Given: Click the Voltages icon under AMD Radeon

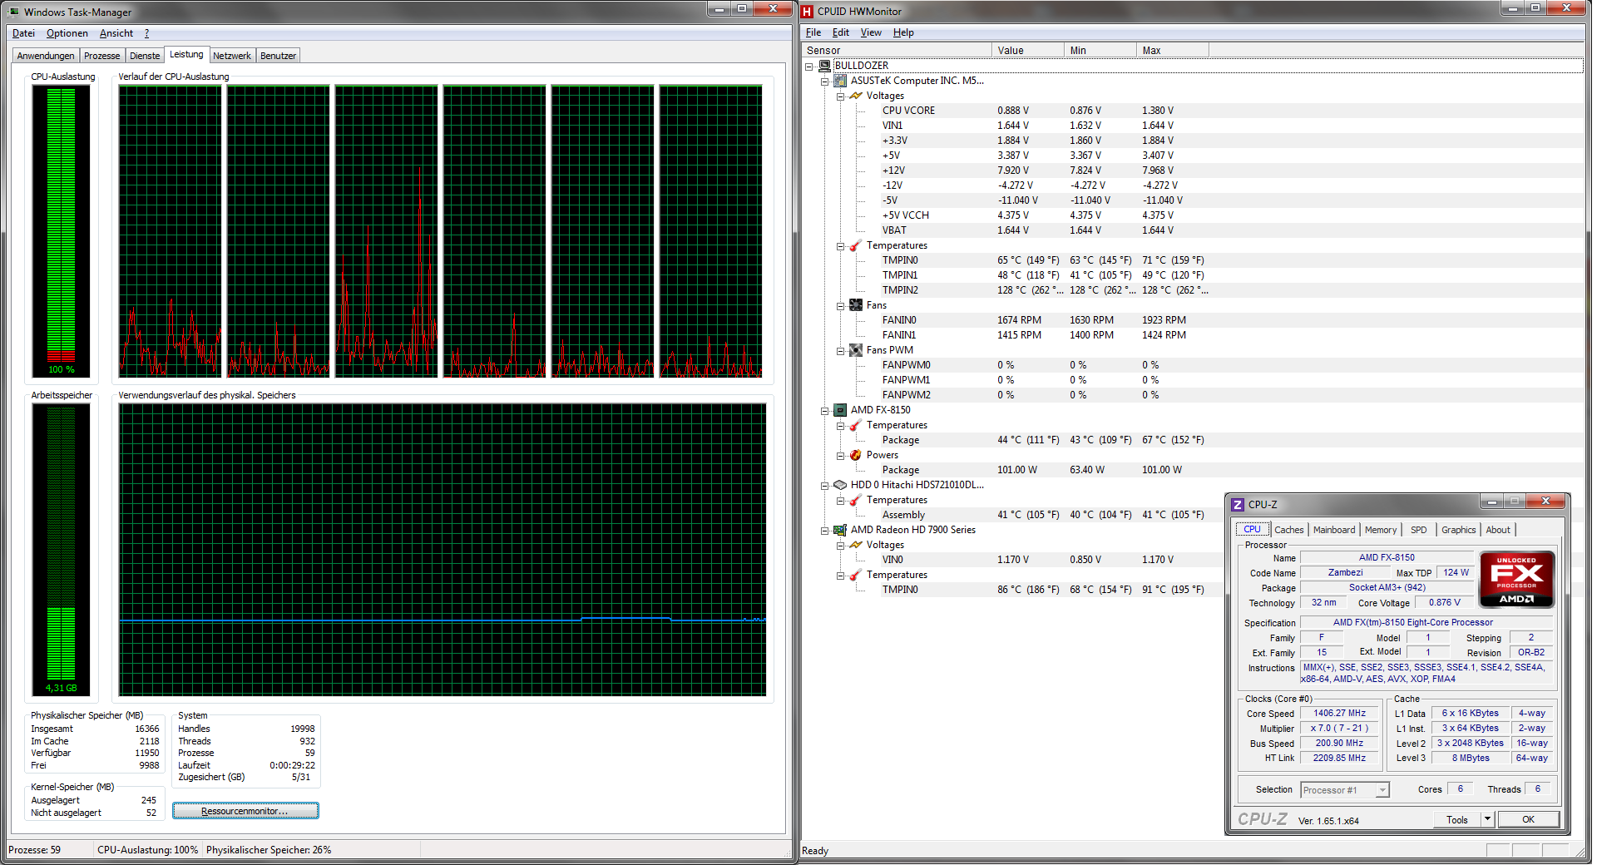Looking at the screenshot, I should 856,545.
